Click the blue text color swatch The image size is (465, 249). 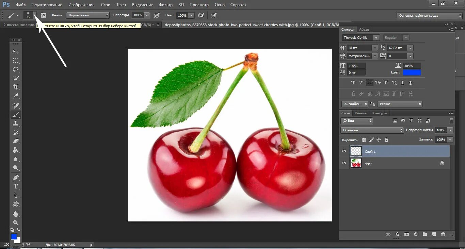[412, 72]
